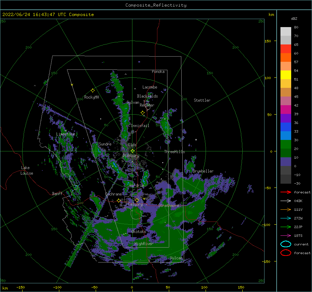Click the -150 tick on the bottom axis
312x292 pixels.
tap(21, 287)
